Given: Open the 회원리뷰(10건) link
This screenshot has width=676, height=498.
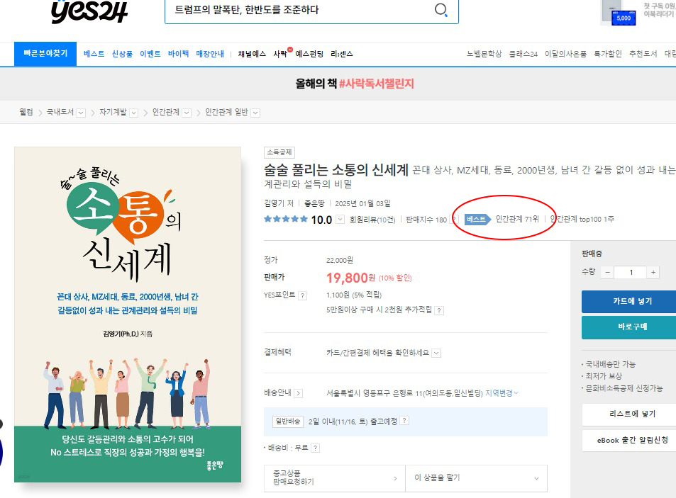Looking at the screenshot, I should point(372,220).
